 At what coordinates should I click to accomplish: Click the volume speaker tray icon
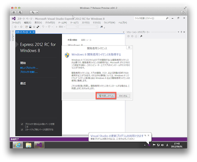coord(162,145)
